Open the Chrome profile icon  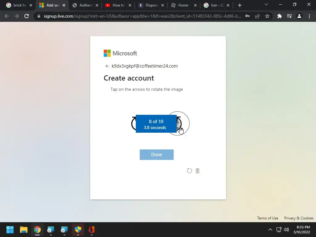point(299,16)
